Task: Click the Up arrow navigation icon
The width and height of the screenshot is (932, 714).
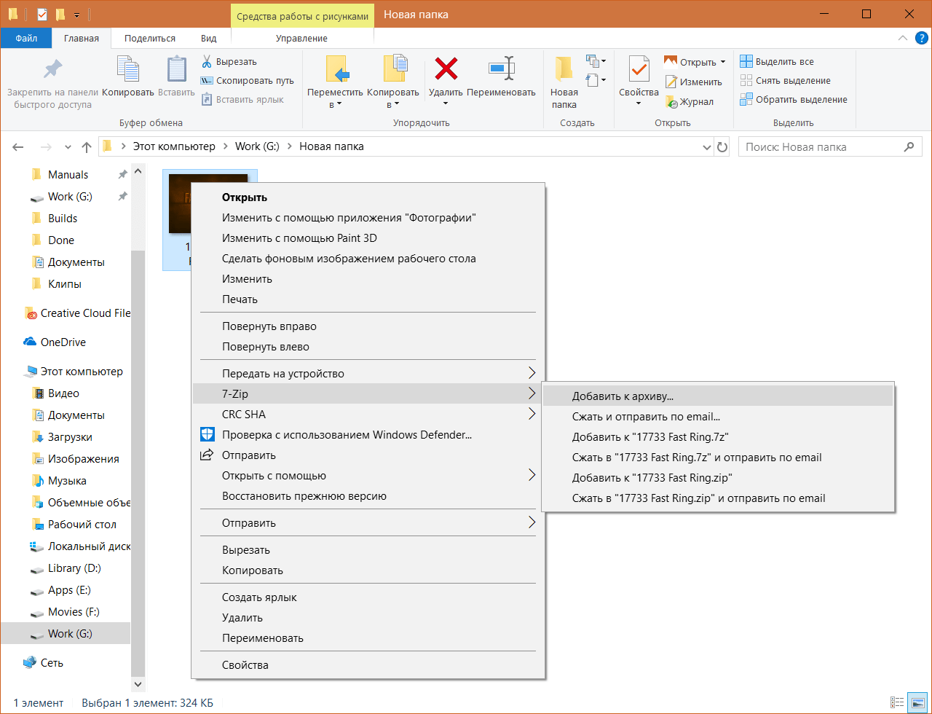Action: click(x=87, y=147)
